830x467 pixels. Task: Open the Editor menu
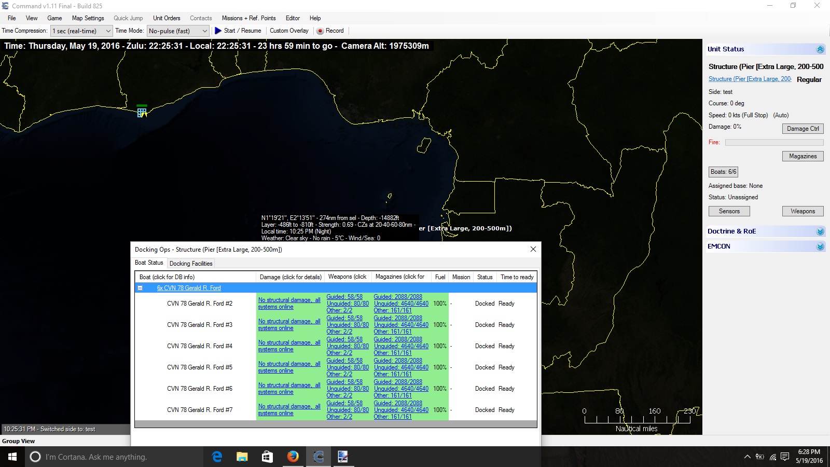point(293,18)
